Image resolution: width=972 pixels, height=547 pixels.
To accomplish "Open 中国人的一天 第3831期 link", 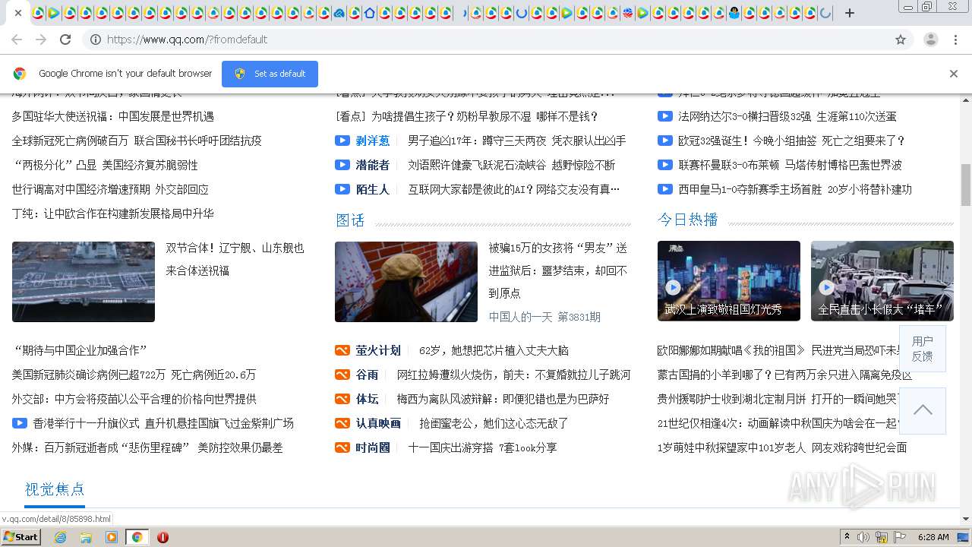I will coord(544,317).
